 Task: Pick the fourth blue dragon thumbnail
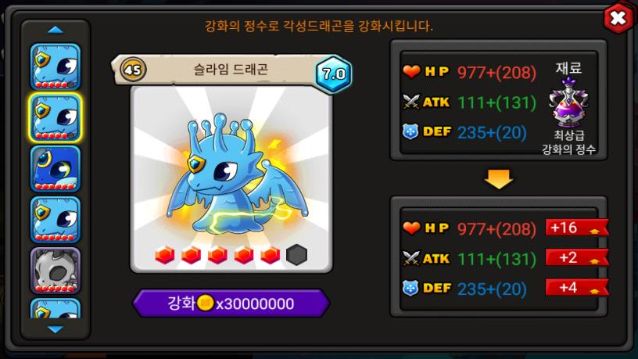point(56,220)
